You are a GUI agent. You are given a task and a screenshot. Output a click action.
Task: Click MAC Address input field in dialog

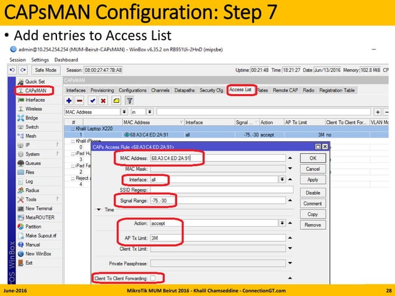[218, 158]
